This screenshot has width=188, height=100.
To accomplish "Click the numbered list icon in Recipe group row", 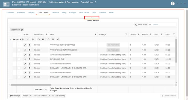I will click(x=33, y=39).
